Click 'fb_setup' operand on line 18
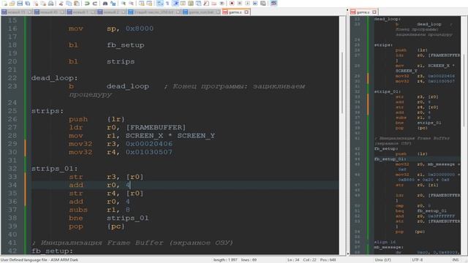Image resolution: width=468 pixels, height=263 pixels. tap(125, 45)
